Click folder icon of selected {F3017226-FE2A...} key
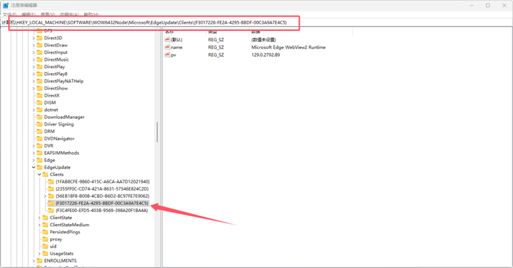Image resolution: width=513 pixels, height=268 pixels. click(x=51, y=203)
